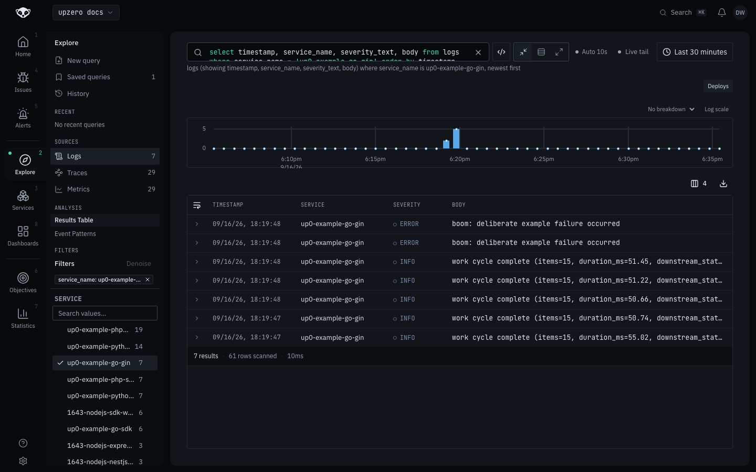Expand the INFO row with duration_ms=51.22
756x472 pixels.
197,281
